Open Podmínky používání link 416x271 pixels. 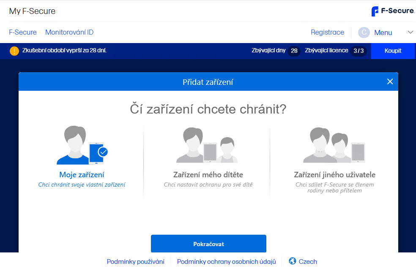[136, 262]
